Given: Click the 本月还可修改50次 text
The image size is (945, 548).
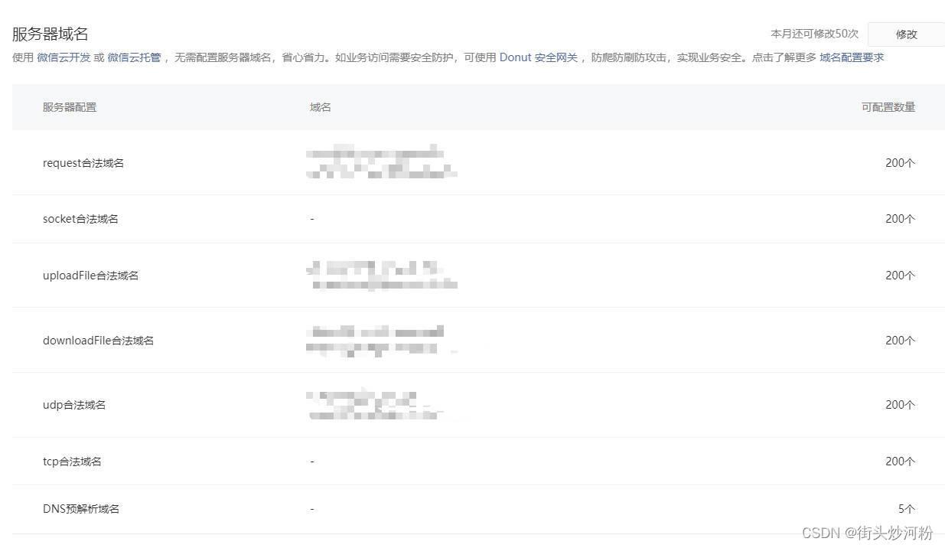Looking at the screenshot, I should click(x=814, y=34).
